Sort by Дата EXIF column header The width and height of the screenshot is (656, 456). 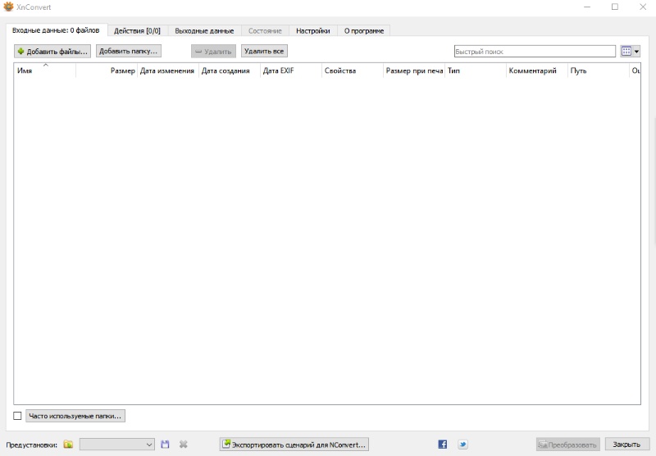pos(291,71)
